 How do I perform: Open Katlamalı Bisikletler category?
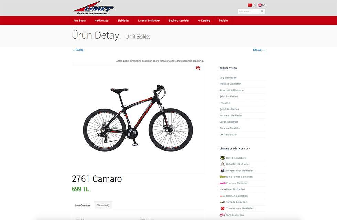point(231,116)
